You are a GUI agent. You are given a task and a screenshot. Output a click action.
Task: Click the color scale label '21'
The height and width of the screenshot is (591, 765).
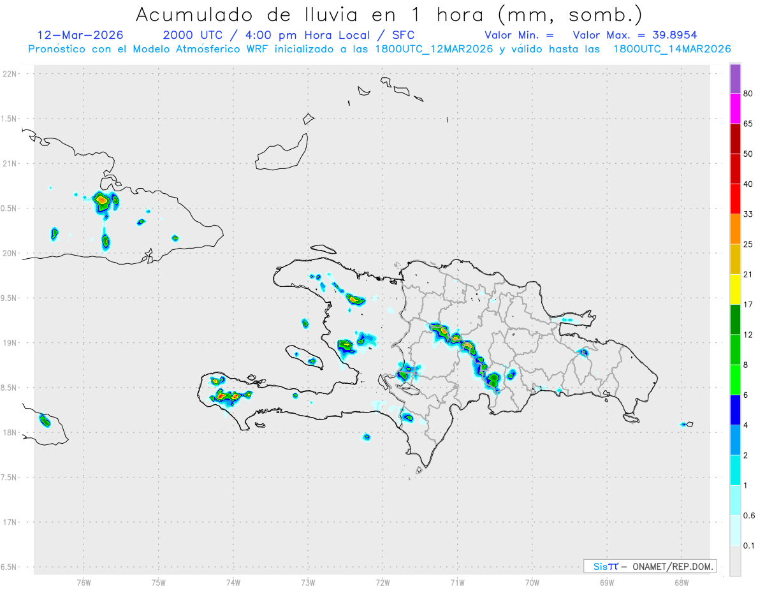point(748,274)
